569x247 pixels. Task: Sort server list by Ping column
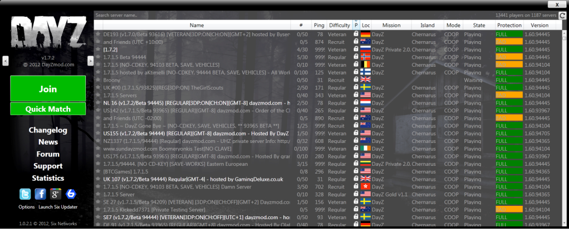point(319,25)
